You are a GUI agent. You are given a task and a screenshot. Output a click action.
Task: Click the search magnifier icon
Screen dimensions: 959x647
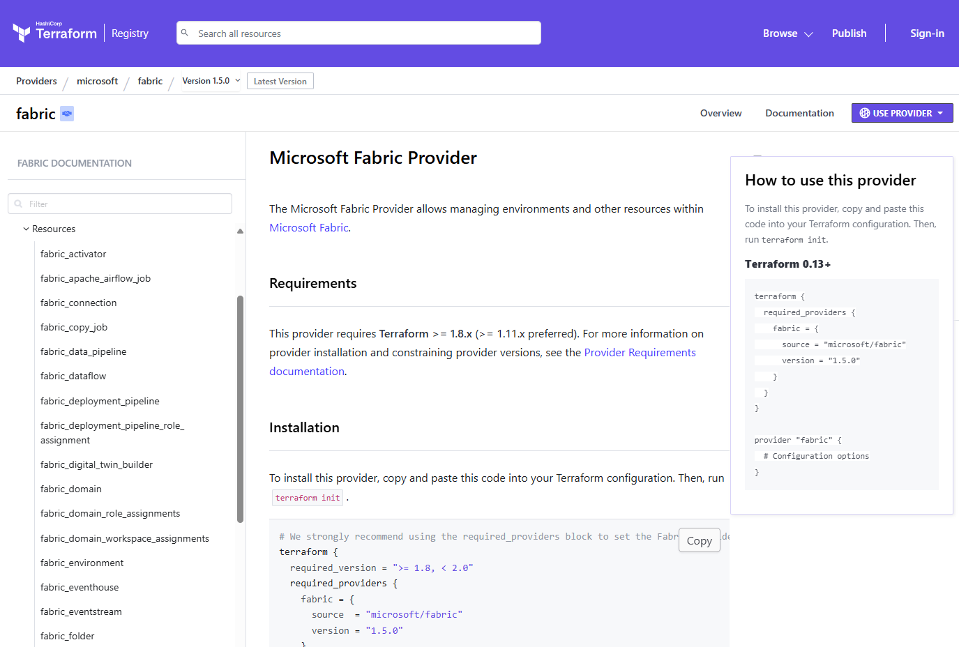[x=185, y=33]
